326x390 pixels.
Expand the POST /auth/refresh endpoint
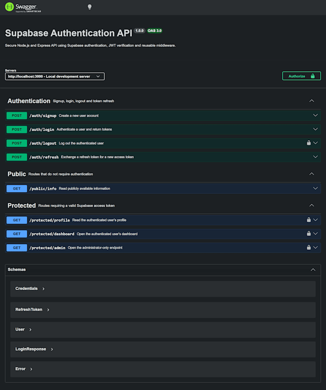point(163,157)
